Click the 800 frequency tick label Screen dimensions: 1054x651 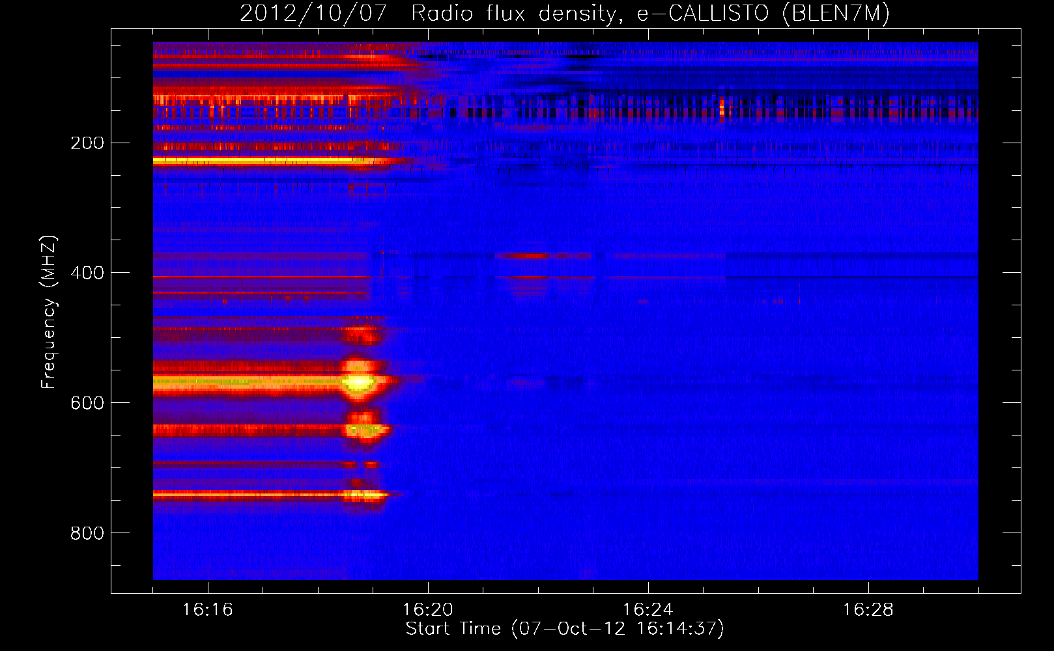[87, 533]
